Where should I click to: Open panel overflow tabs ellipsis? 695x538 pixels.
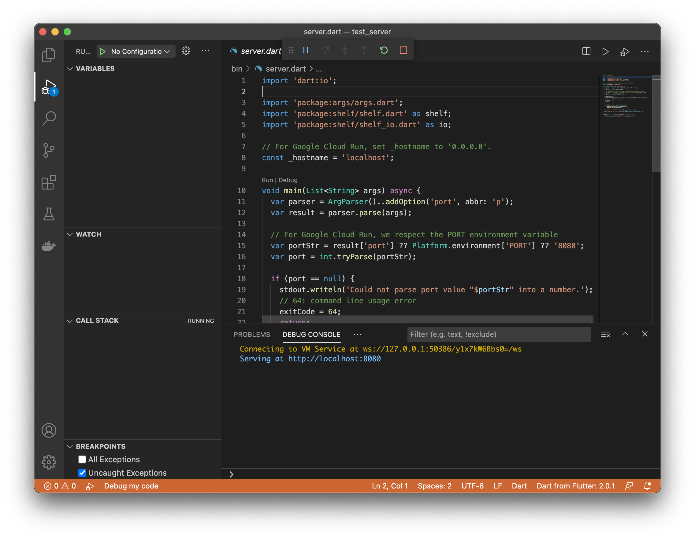click(358, 334)
